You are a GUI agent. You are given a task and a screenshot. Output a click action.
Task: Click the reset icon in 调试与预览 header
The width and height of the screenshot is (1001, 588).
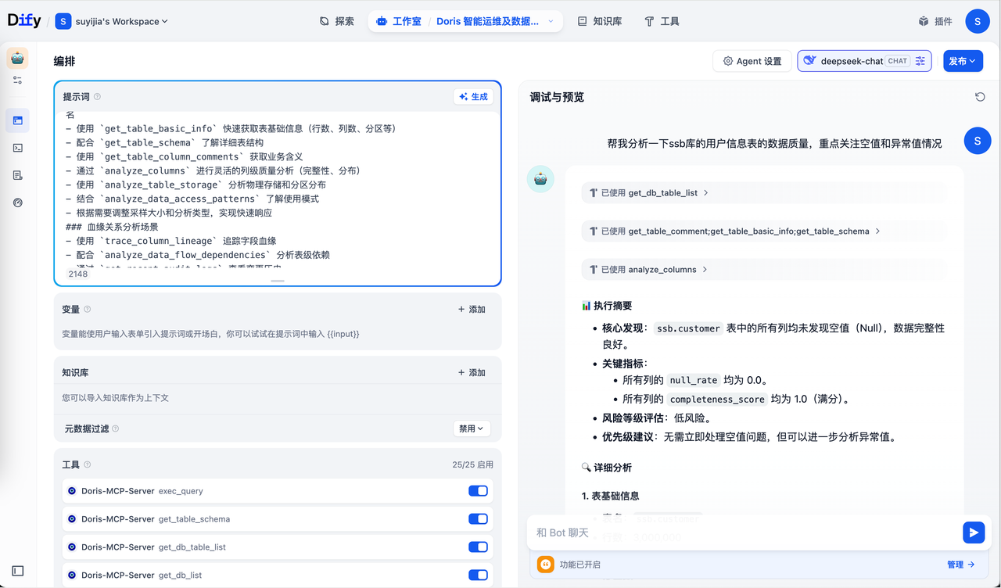tap(981, 96)
